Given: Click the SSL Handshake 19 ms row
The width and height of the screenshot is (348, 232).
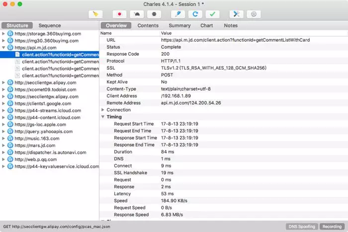Looking at the screenshot, I should click(224, 173).
